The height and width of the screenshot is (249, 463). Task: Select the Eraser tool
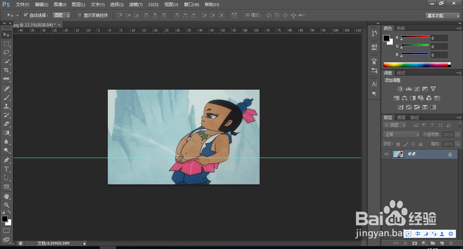[x=6, y=124]
